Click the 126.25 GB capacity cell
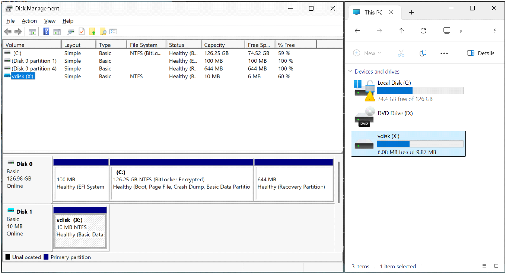 (216, 53)
